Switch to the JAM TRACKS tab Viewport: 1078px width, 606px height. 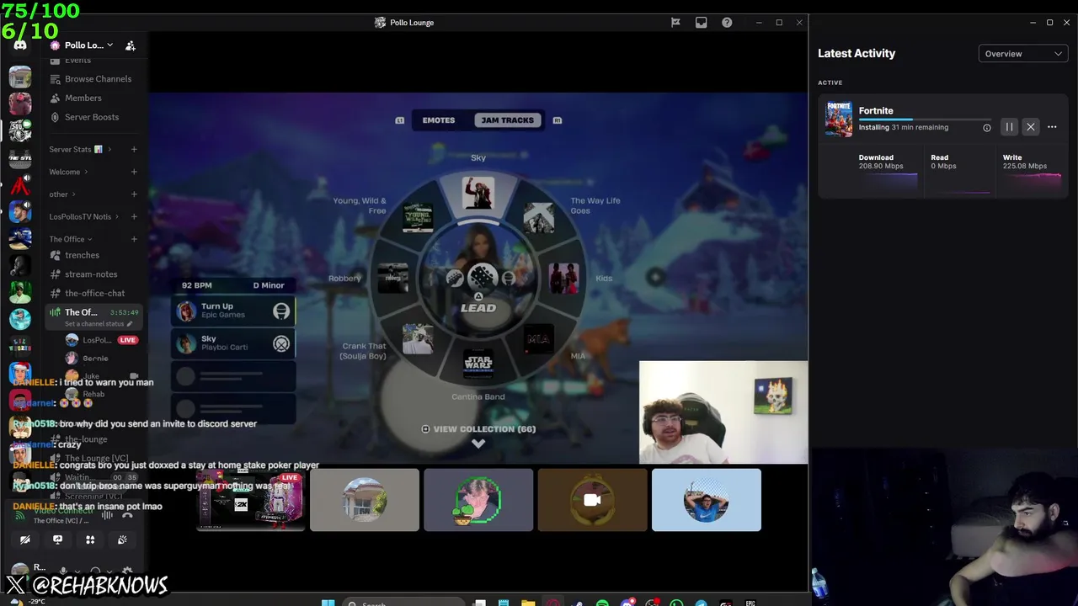[x=507, y=120]
